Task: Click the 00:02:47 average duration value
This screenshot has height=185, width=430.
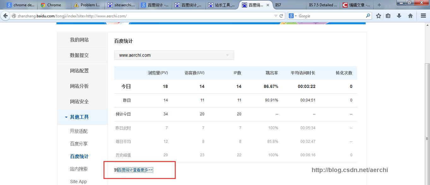Action: (x=308, y=142)
